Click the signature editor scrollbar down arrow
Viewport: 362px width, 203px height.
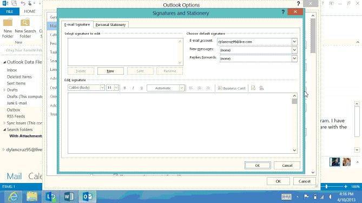point(294,150)
